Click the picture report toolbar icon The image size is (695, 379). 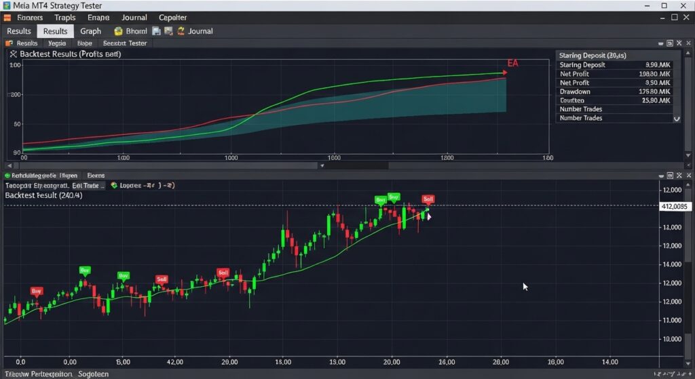[x=168, y=31]
